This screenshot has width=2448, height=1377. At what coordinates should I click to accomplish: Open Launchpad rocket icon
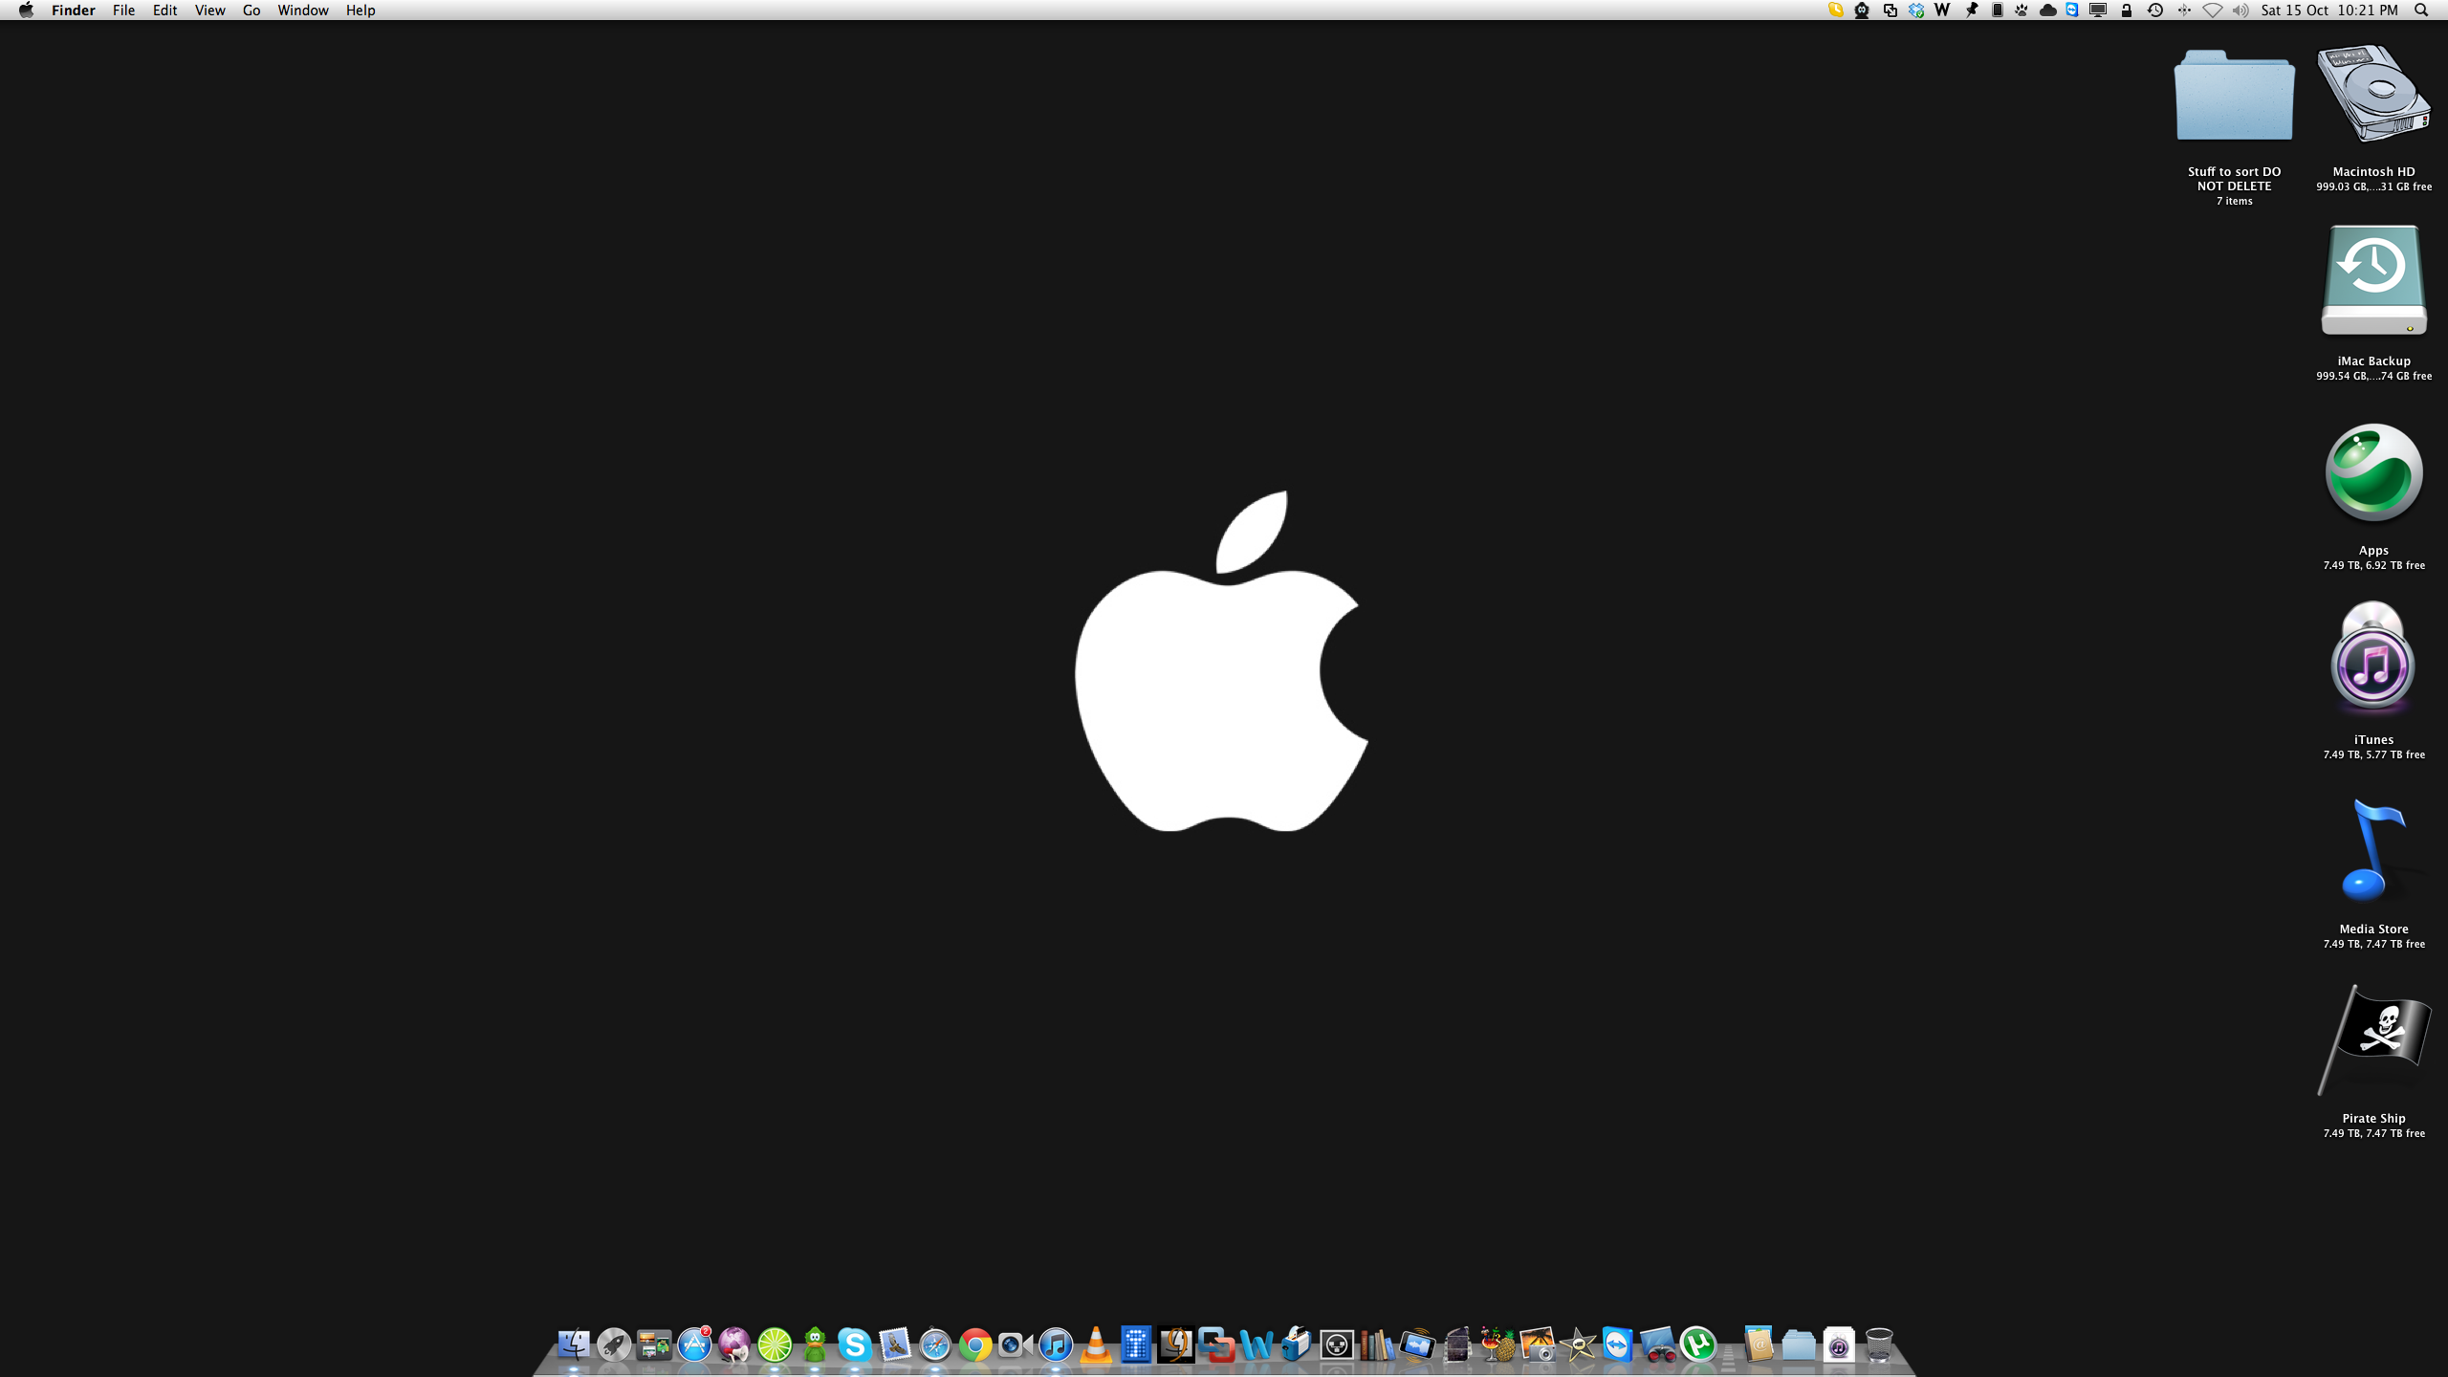coord(614,1345)
